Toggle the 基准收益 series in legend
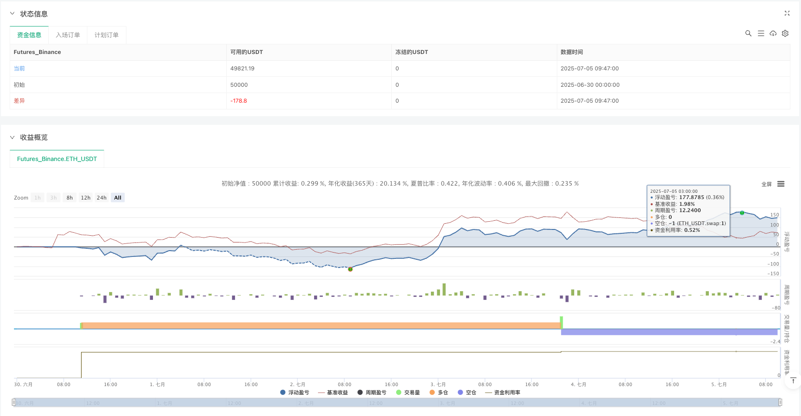The width and height of the screenshot is (801, 416). (333, 392)
